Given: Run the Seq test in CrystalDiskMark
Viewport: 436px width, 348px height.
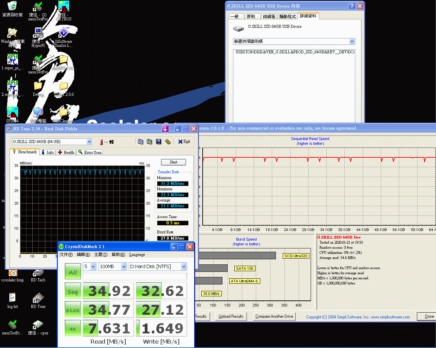Looking at the screenshot, I should click(x=73, y=291).
